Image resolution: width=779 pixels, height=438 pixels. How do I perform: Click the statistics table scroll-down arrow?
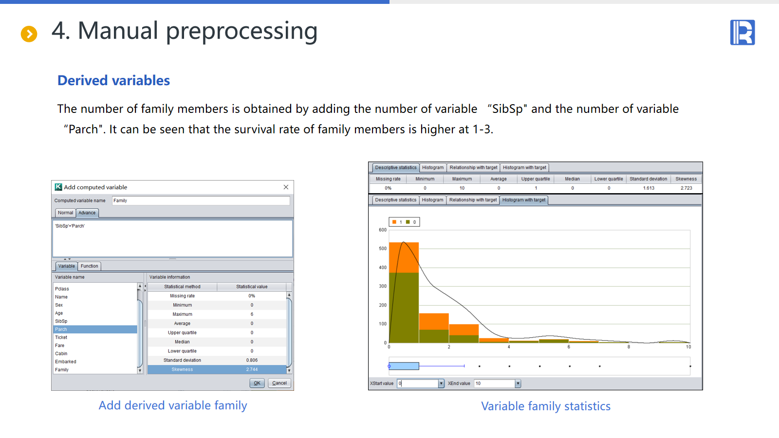[289, 370]
